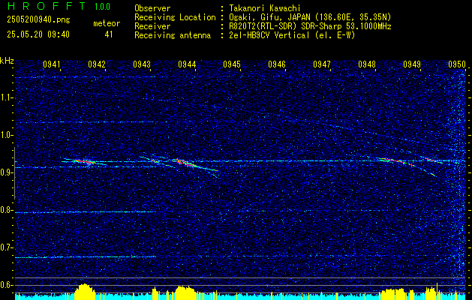Image resolution: width=472 pixels, height=300 pixels.
Task: Click the 0948 time marker
Action: (367, 64)
